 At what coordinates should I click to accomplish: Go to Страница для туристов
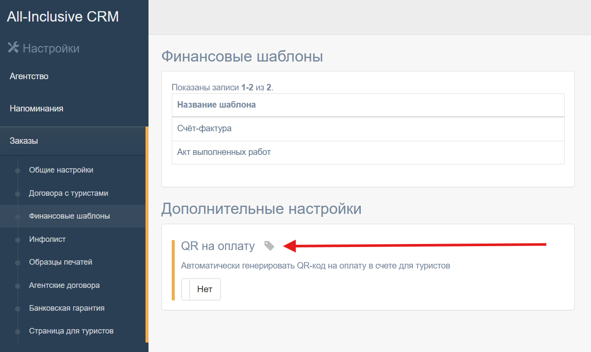point(71,331)
